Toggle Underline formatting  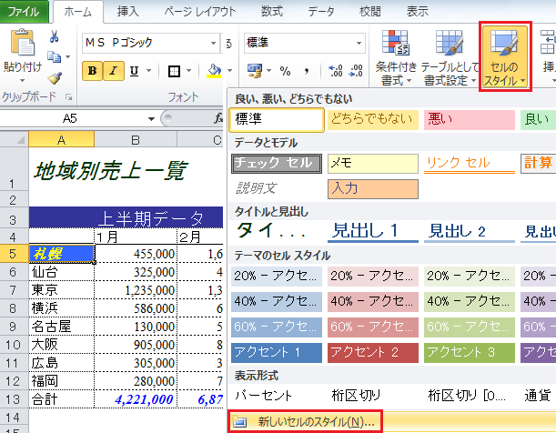pyautogui.click(x=135, y=71)
